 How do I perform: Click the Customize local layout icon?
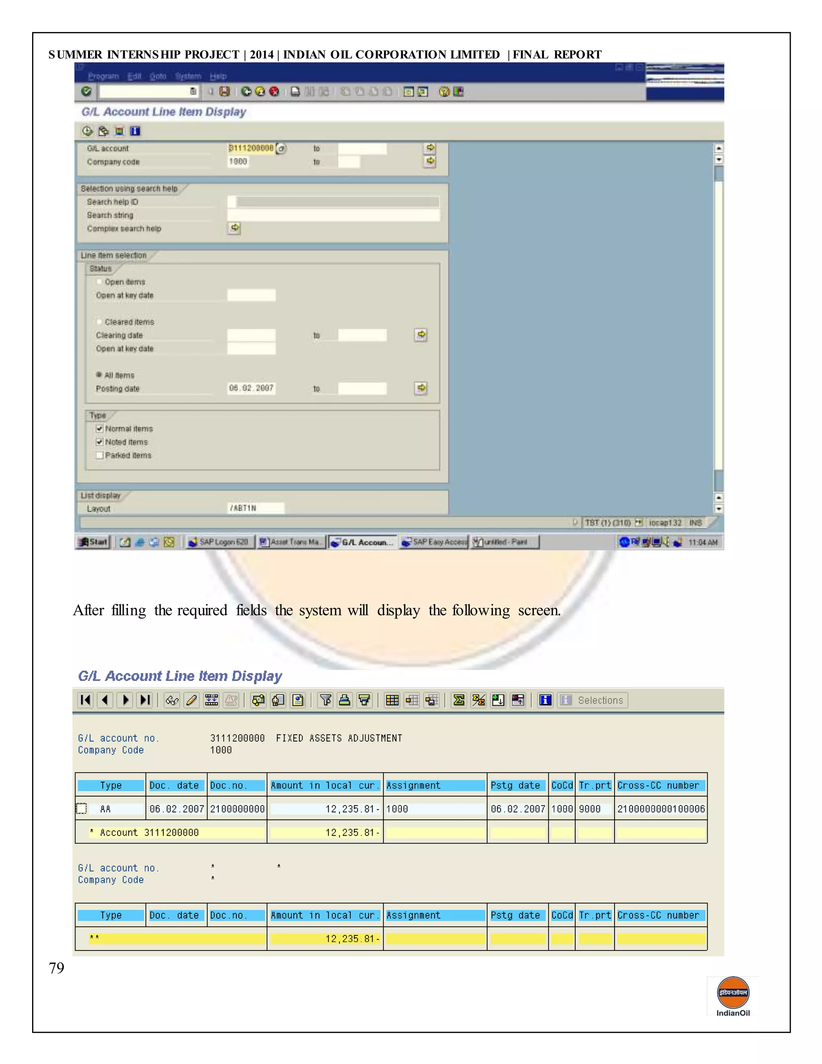458,92
